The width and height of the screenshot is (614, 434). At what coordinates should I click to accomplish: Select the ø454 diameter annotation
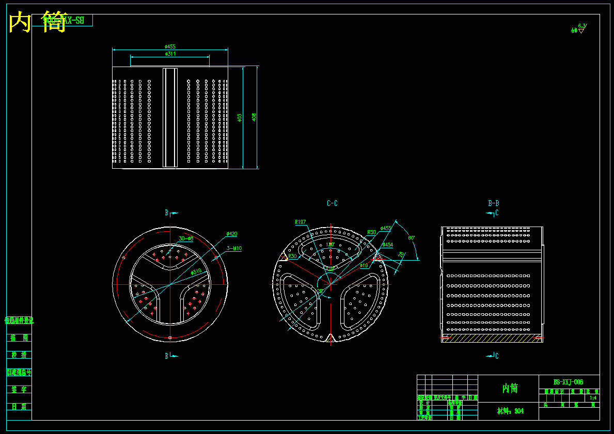tap(387, 245)
